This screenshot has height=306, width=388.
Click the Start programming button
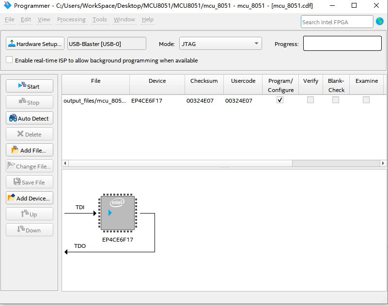click(30, 86)
